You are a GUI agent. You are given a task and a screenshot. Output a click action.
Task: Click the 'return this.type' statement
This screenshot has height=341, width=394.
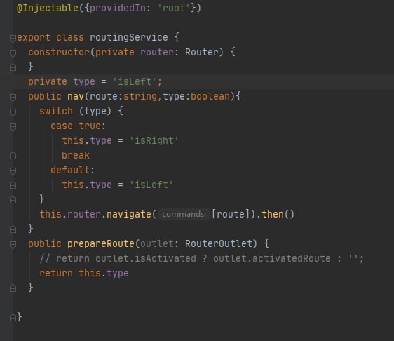click(84, 274)
